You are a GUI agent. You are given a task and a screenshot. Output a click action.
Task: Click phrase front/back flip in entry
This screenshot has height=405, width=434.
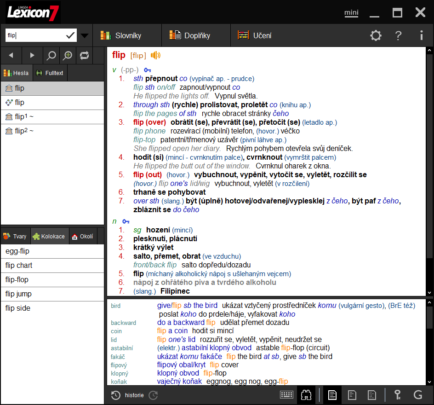tap(155, 265)
